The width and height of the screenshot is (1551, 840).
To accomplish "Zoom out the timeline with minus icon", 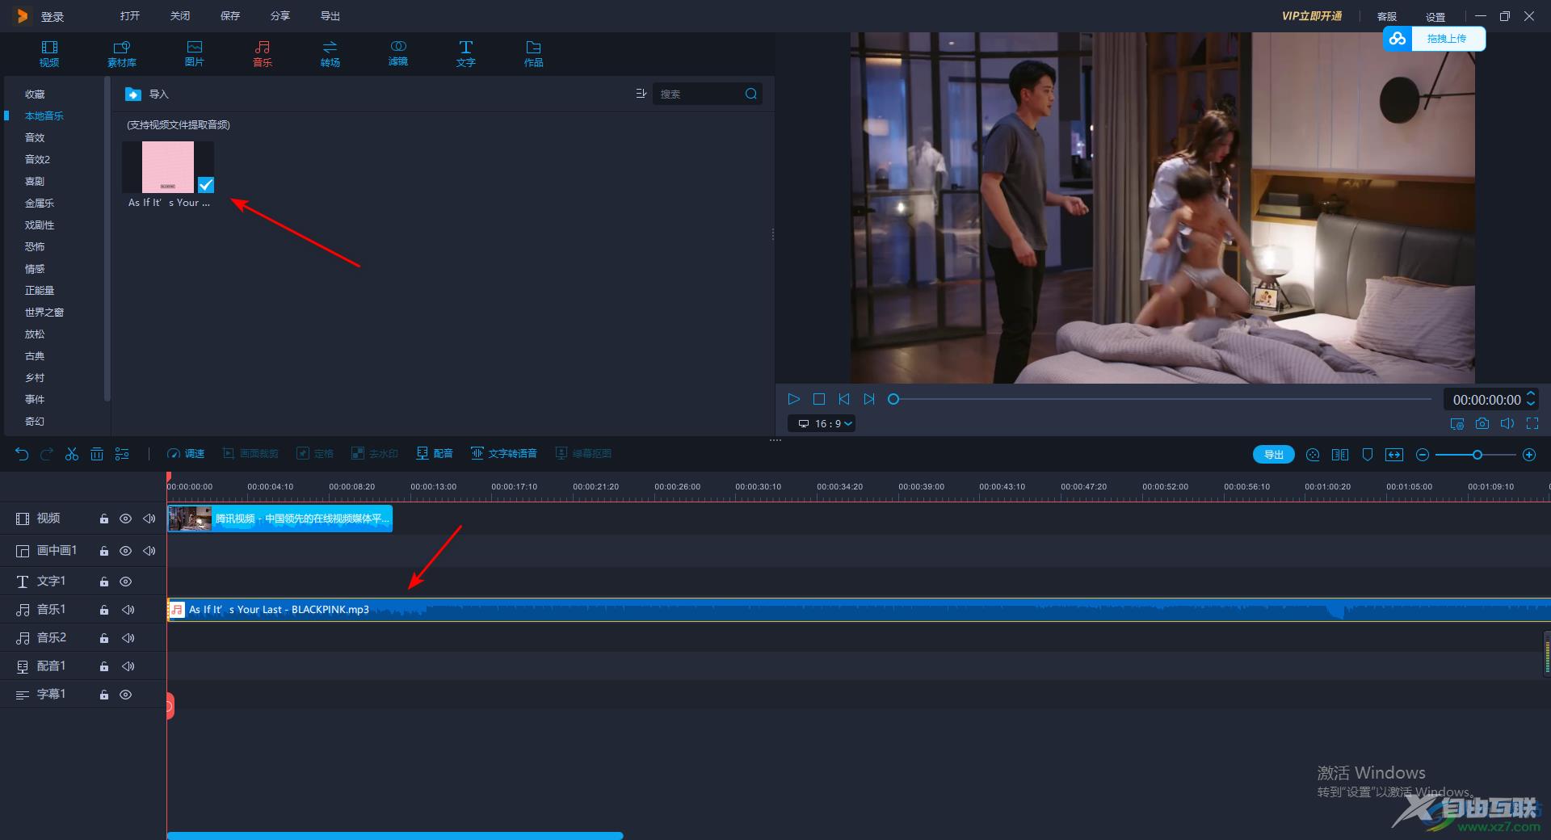I will tap(1423, 455).
